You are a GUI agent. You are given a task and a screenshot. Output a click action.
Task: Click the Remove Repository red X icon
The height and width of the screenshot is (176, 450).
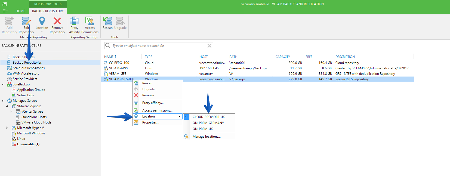coord(57,21)
